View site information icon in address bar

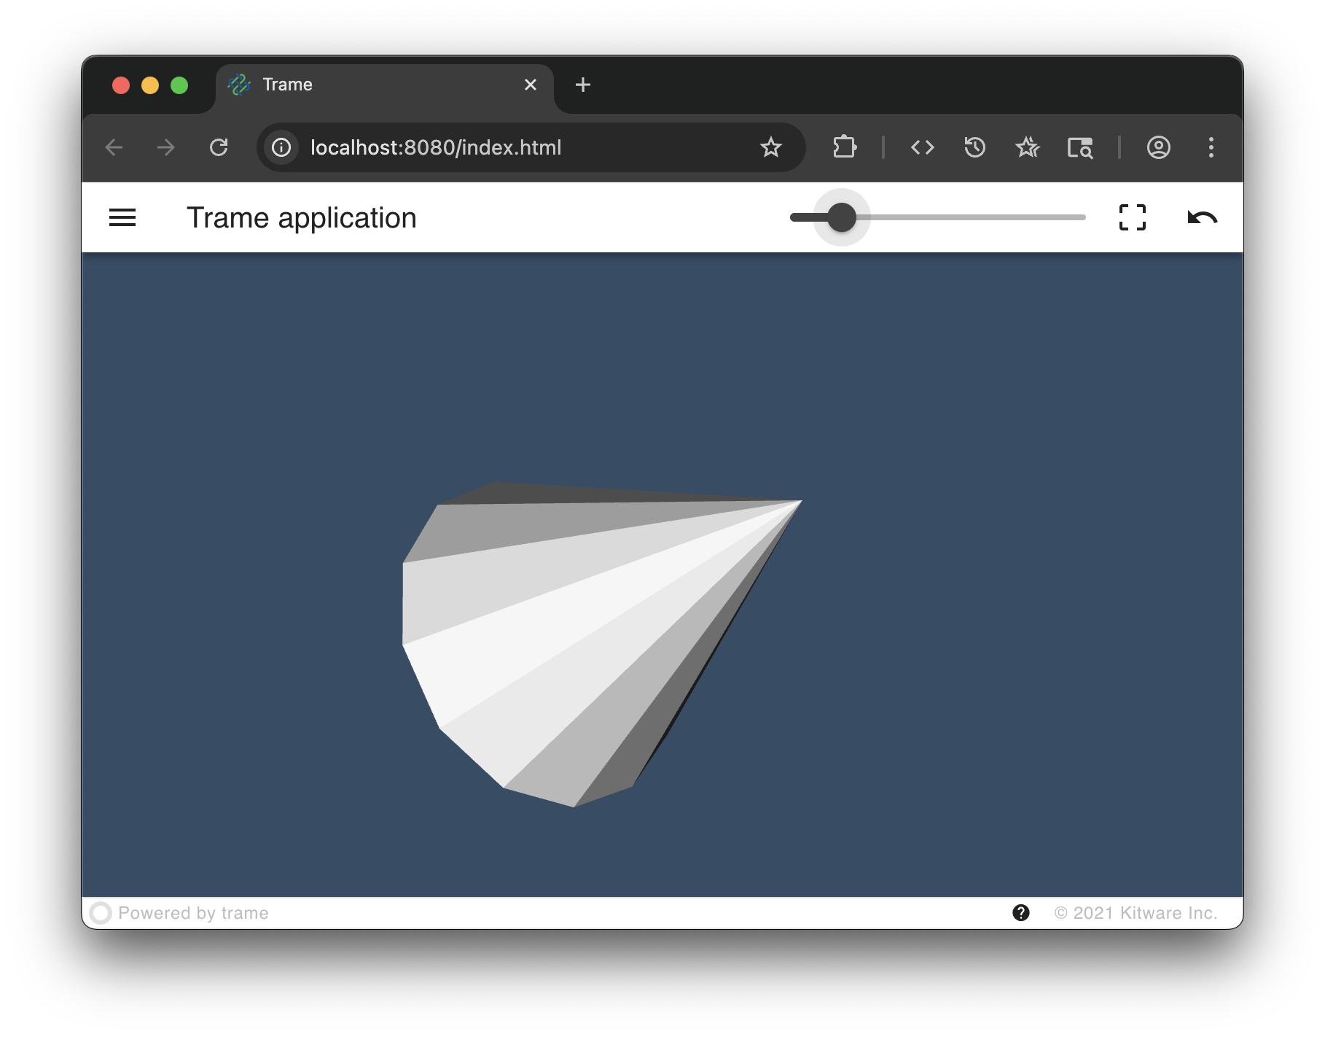(x=281, y=147)
